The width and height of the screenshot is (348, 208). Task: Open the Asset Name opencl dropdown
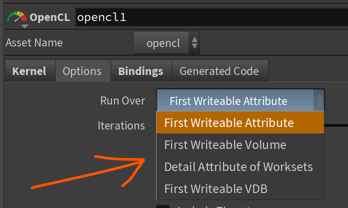point(166,43)
